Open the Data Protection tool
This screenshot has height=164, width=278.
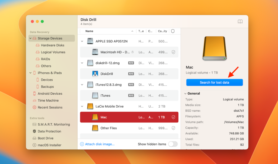tap(51, 131)
